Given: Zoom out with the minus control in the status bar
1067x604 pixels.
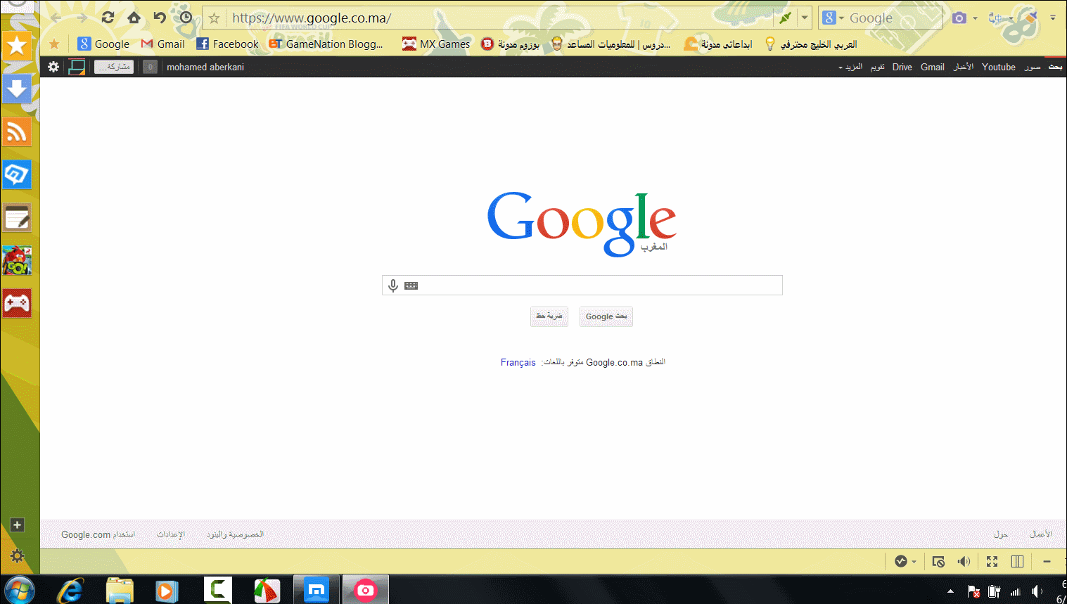Looking at the screenshot, I should (x=1047, y=561).
